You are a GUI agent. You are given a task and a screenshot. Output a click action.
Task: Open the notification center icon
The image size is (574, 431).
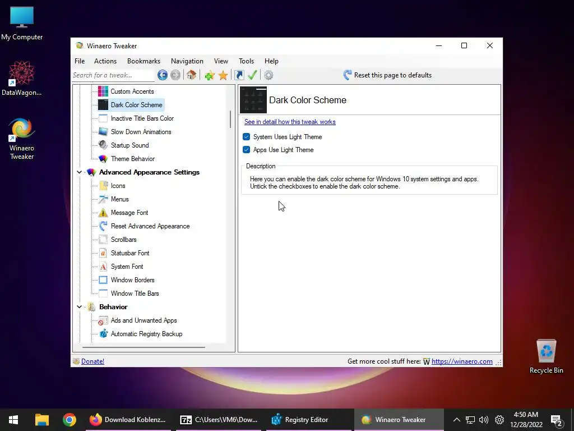click(557, 420)
